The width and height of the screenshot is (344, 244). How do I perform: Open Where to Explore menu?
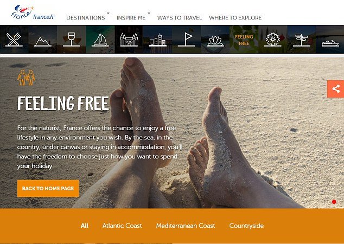(x=235, y=18)
